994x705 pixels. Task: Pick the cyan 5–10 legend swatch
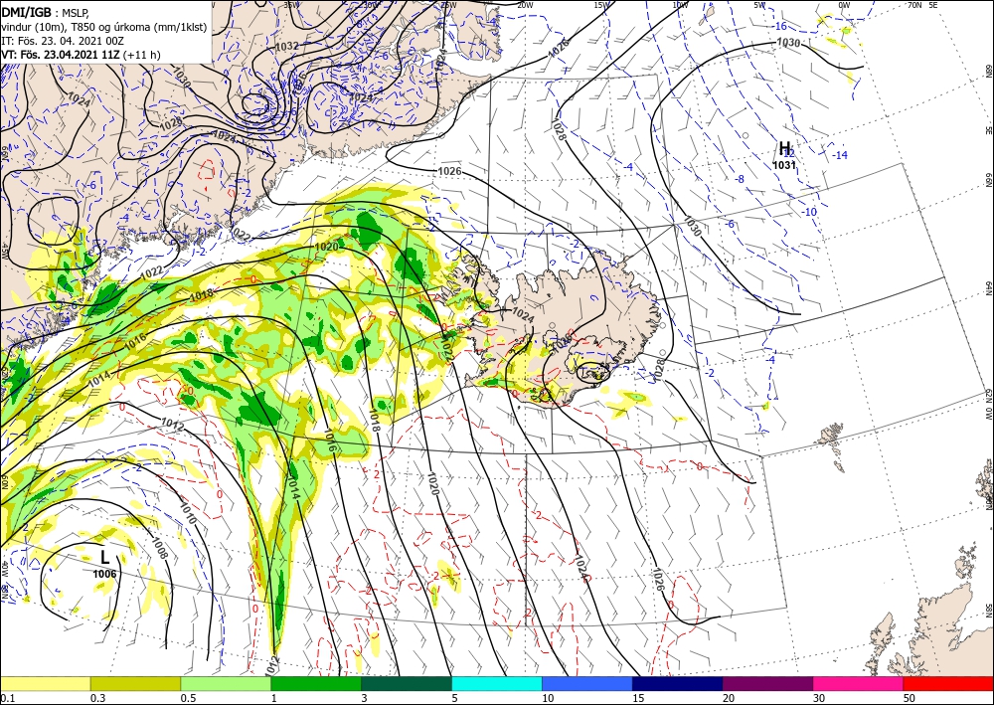[497, 683]
